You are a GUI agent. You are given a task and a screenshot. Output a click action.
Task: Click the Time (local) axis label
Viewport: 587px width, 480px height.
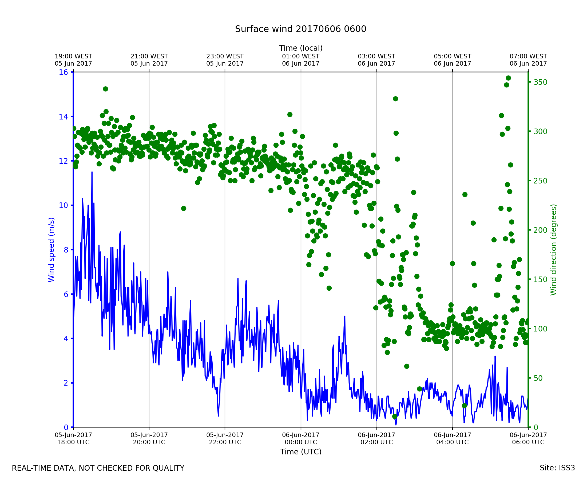click(x=301, y=48)
